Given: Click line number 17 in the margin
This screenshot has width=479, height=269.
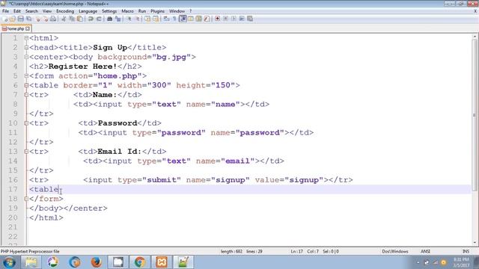Looking at the screenshot, I should pos(13,189).
